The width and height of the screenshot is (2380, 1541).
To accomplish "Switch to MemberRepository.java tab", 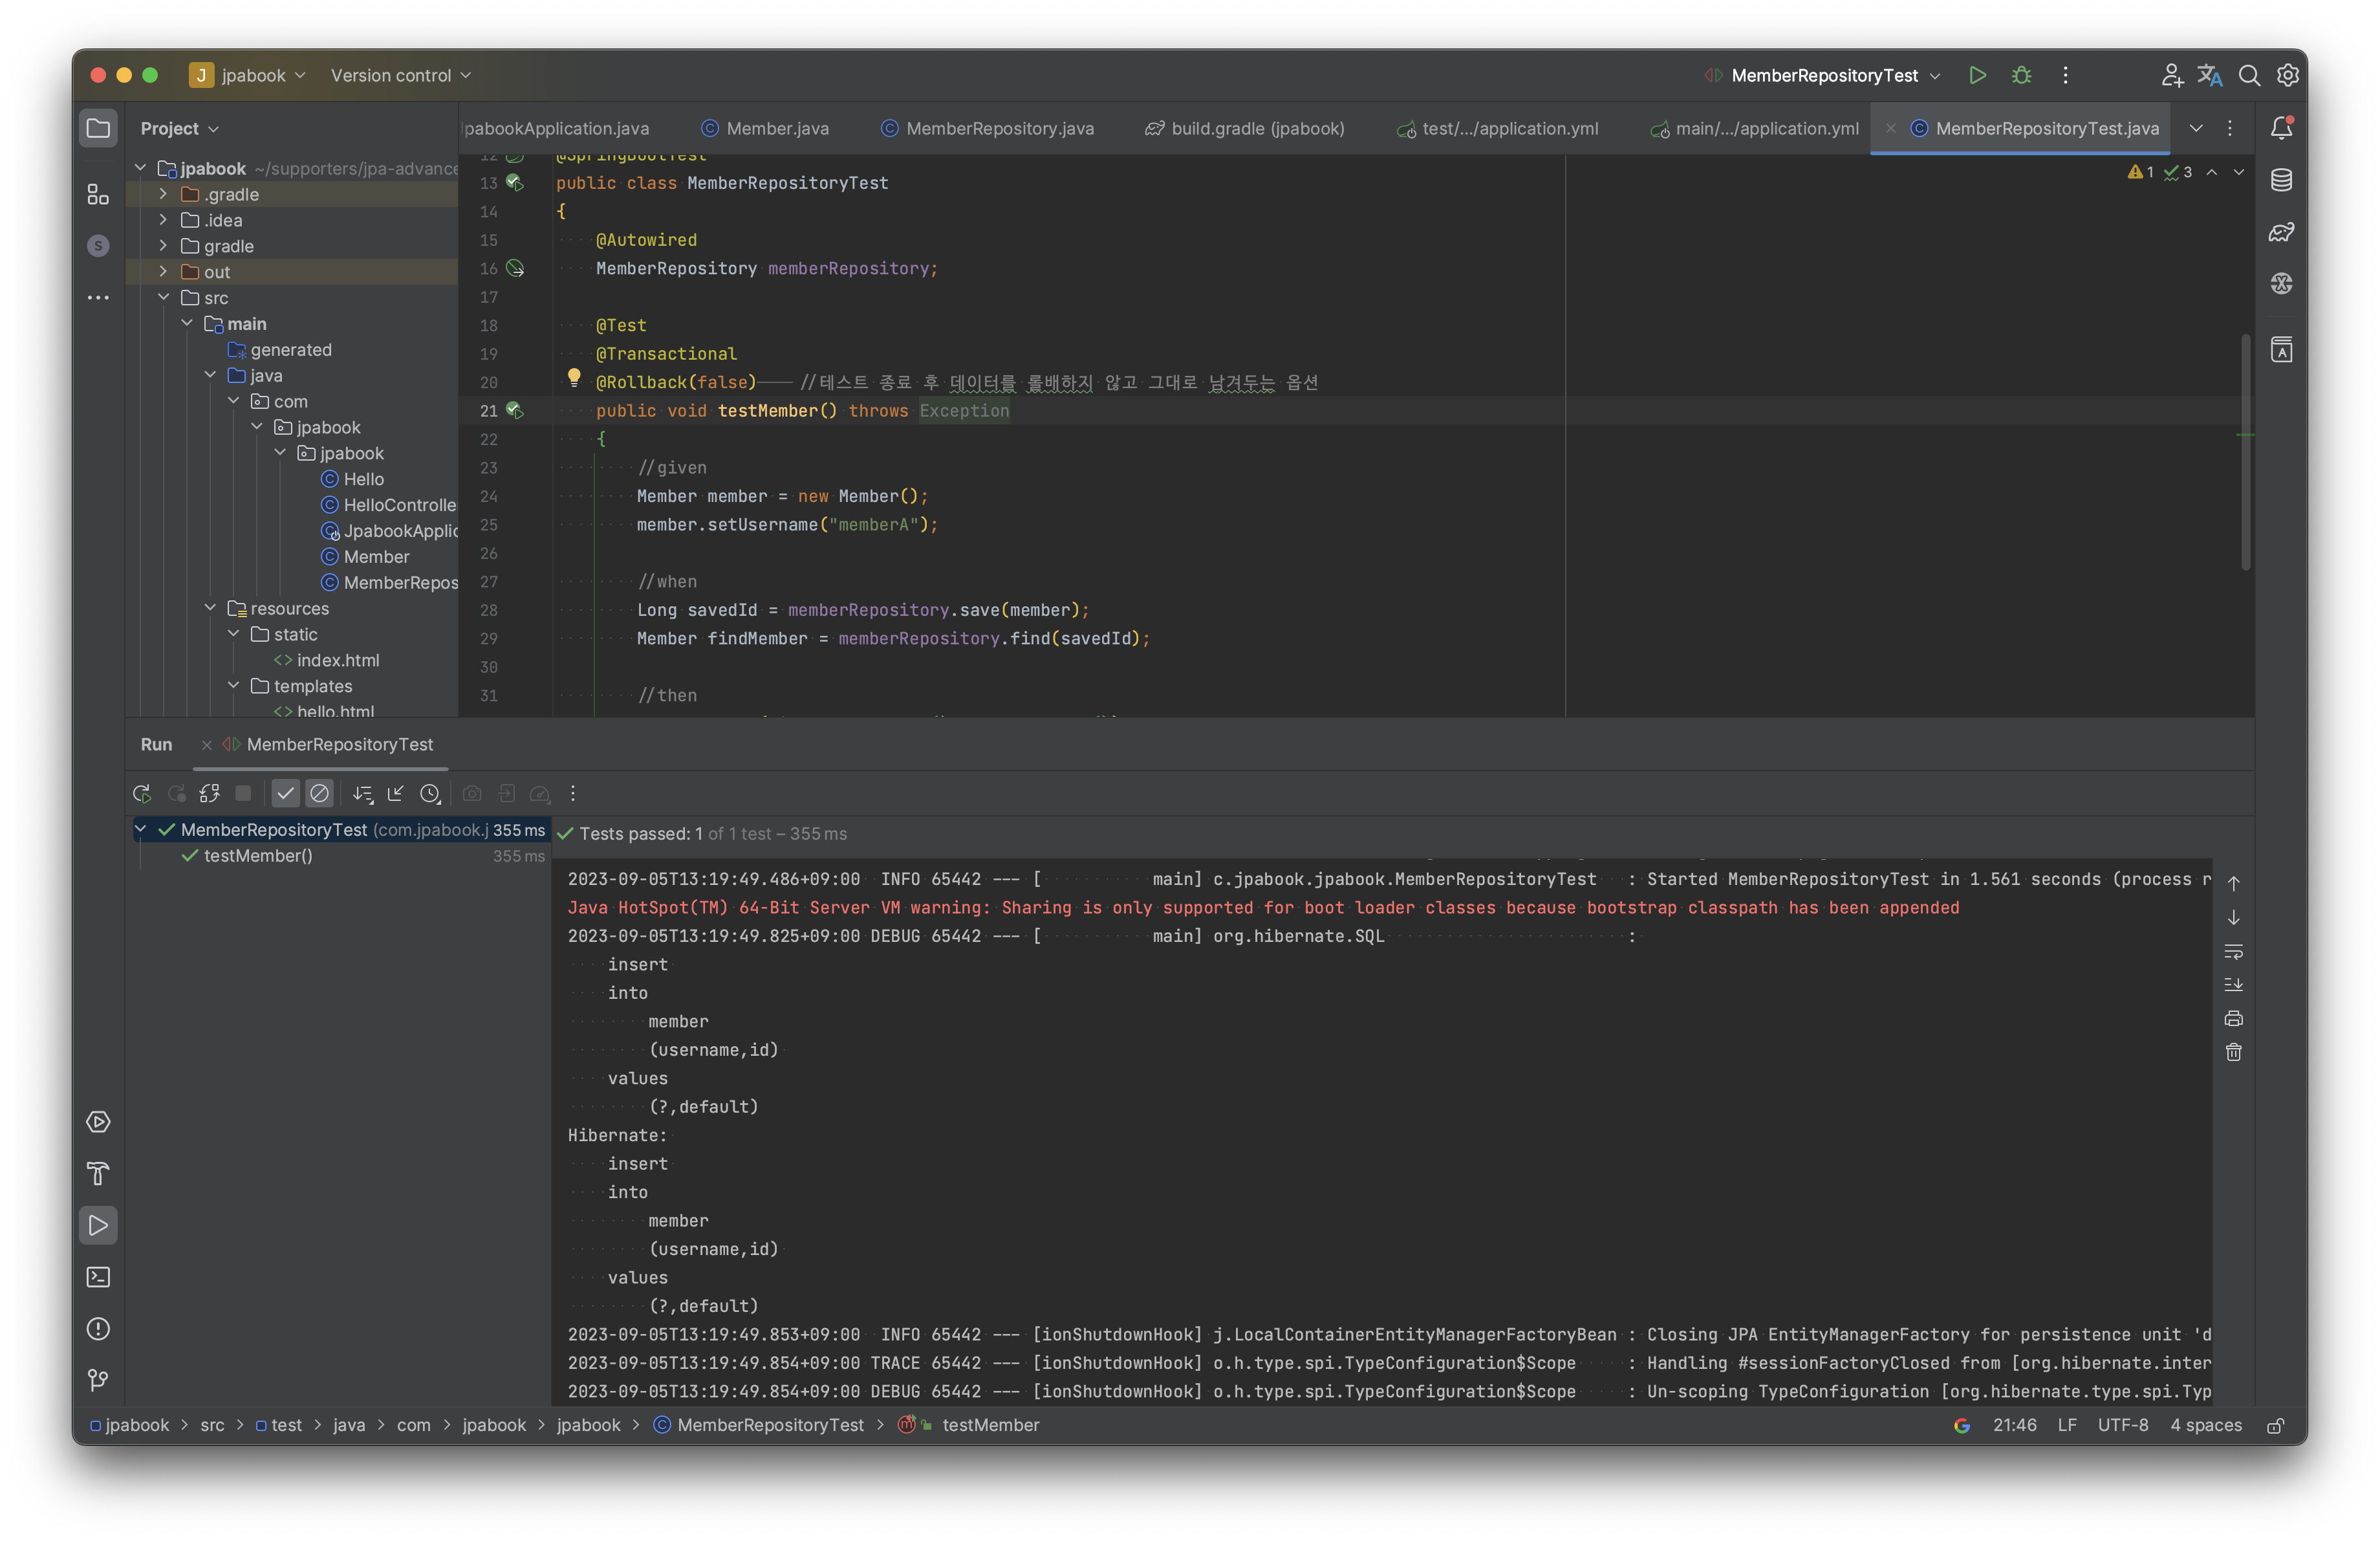I will (987, 128).
